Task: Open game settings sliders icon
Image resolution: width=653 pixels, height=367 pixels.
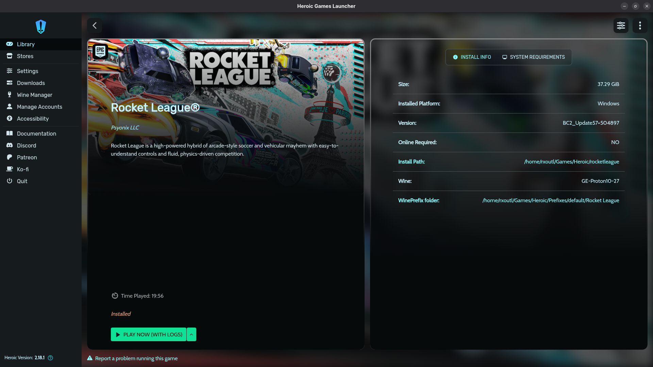Action: click(x=621, y=25)
